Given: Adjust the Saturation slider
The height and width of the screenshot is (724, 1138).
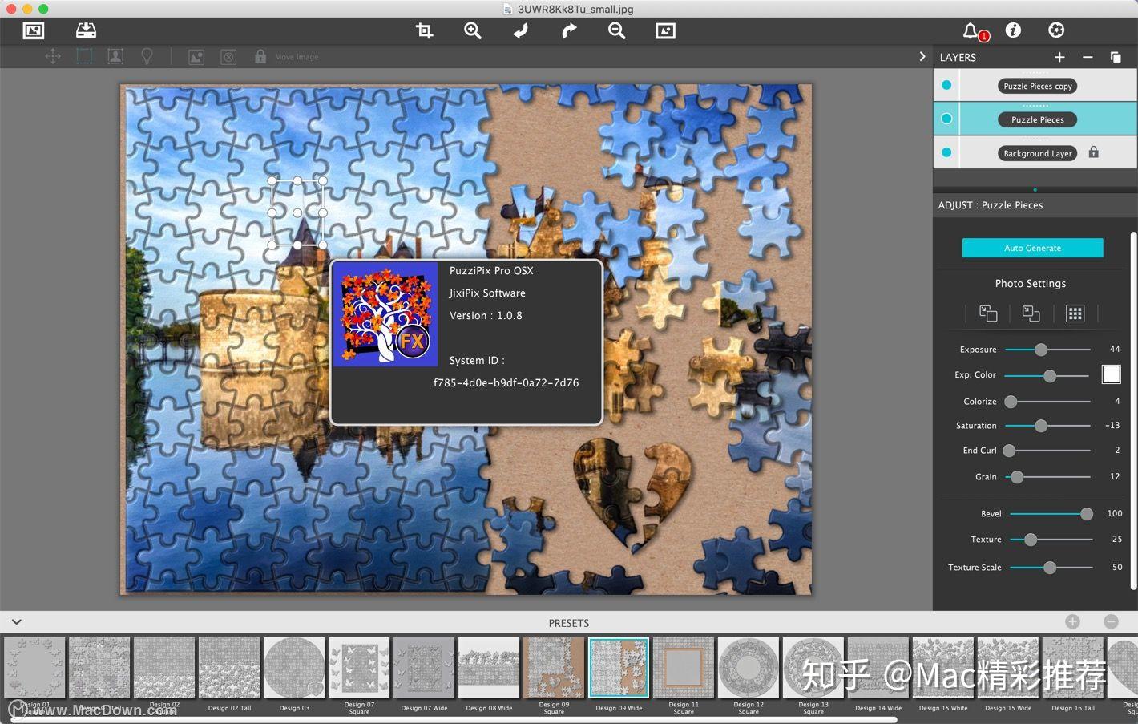Looking at the screenshot, I should point(1047,426).
